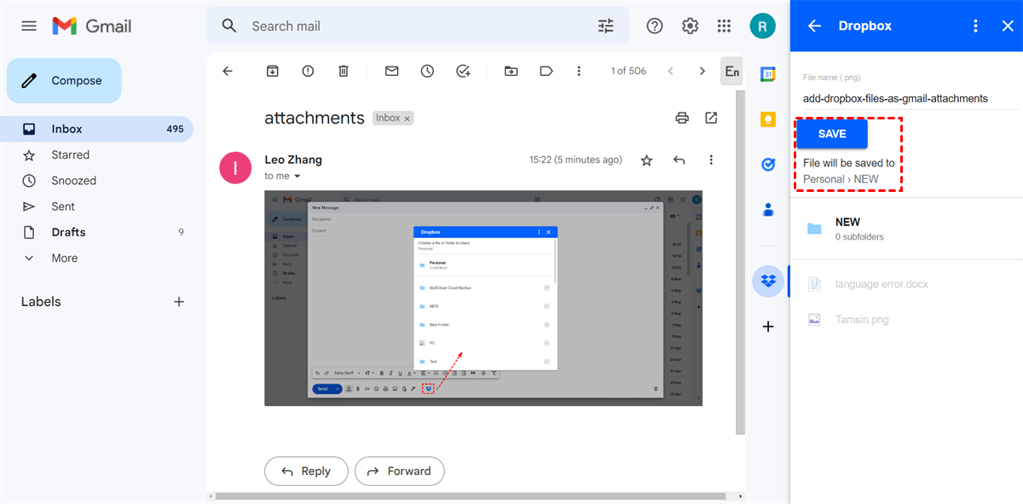
Task: Expand the More folders list
Action: point(96,258)
